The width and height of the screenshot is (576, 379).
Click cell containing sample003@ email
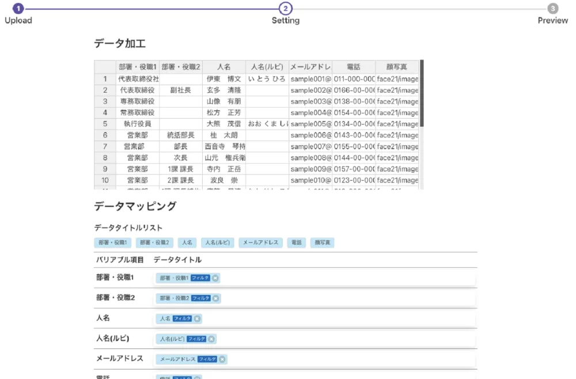(x=310, y=101)
